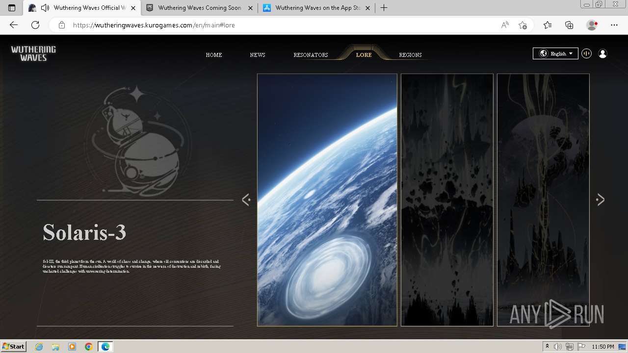
Task: Open the English language dropdown
Action: coord(555,53)
